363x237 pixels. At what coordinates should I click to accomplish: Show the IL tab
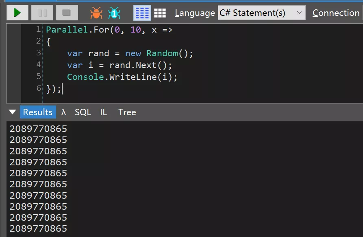(104, 112)
